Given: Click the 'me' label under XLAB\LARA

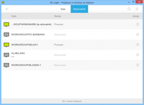Looking at the screenshot, I should click(13, 57).
